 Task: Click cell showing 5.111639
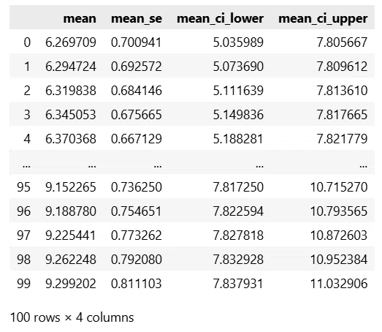238,91
